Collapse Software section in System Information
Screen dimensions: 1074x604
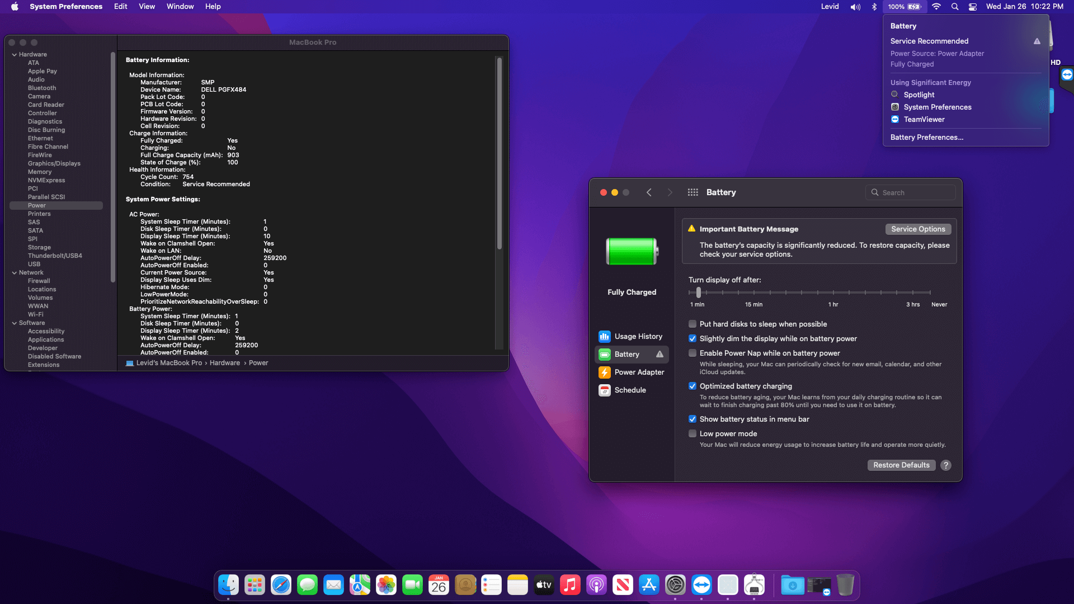tap(14, 323)
